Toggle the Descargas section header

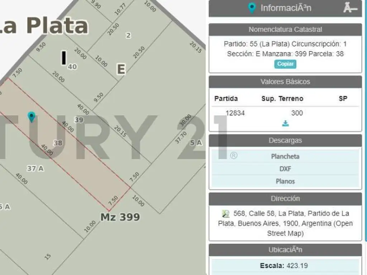click(x=285, y=140)
